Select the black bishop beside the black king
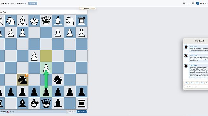Image resolution: width=208 pixels, height=116 pixels. pos(22,103)
